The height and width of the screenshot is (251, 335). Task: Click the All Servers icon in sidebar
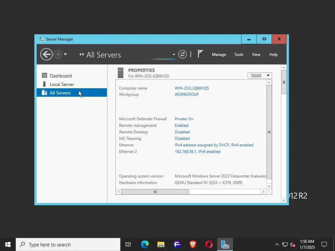(44, 92)
